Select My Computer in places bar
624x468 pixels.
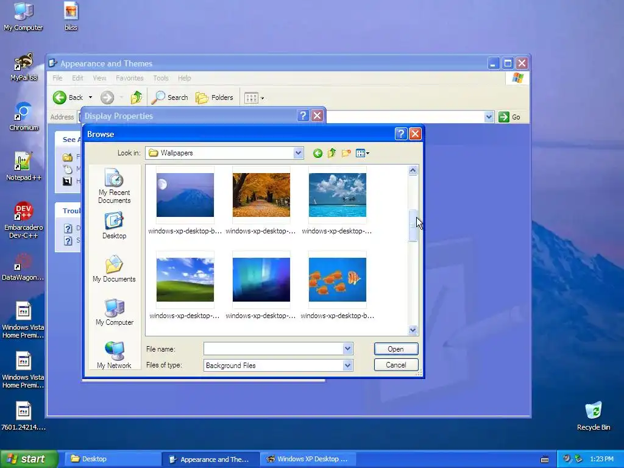pos(114,312)
